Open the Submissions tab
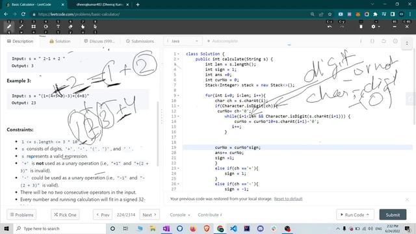The width and height of the screenshot is (416, 234). tap(140, 41)
